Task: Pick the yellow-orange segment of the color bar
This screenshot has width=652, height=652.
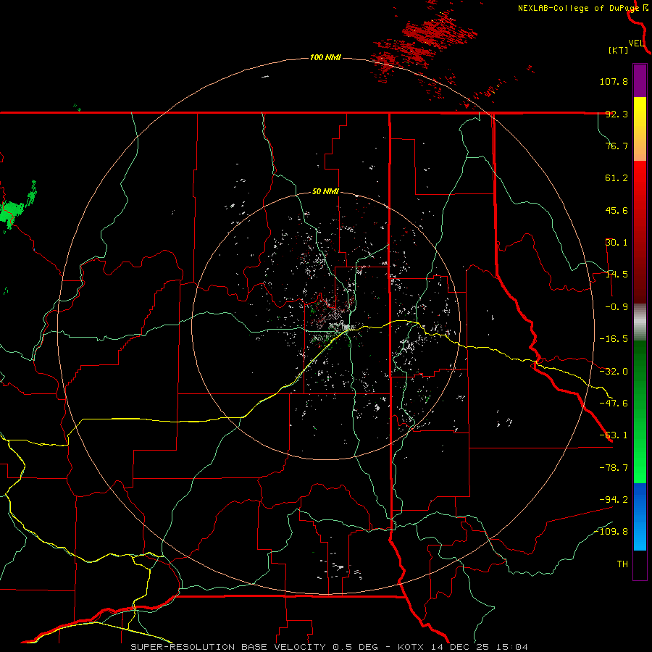Action: point(640,129)
